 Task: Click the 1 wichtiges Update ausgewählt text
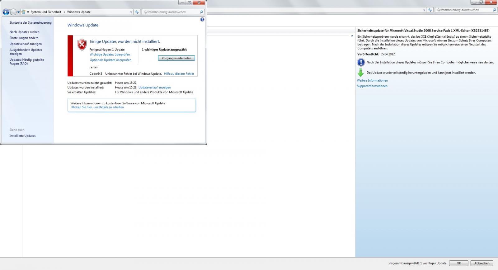[x=164, y=50]
